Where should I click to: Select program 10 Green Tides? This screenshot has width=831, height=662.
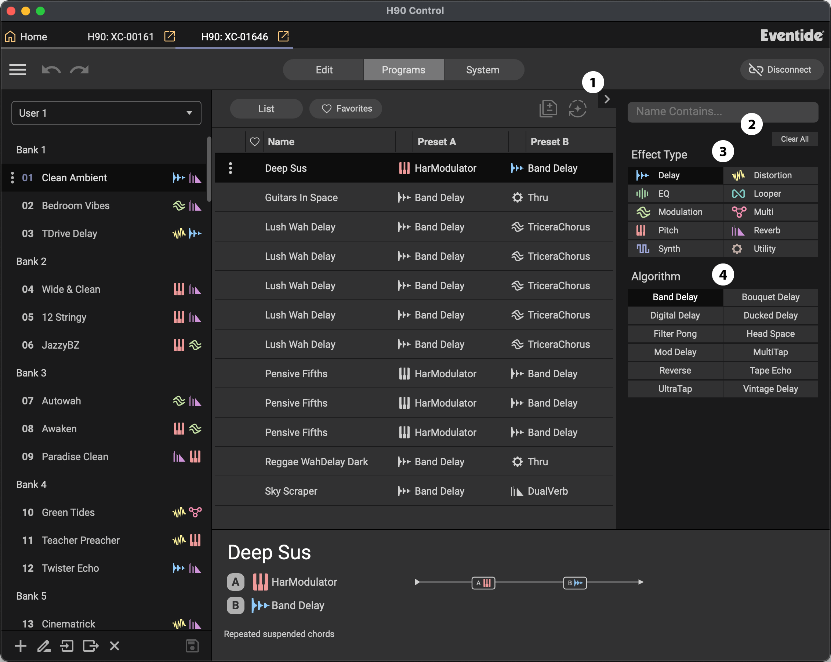105,513
